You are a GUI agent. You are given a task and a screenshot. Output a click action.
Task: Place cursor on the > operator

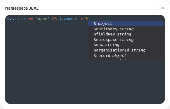[x=82, y=19]
